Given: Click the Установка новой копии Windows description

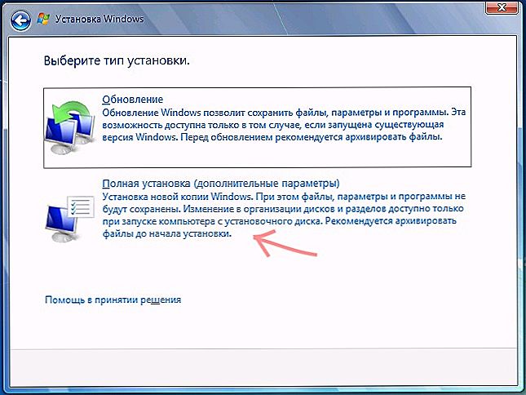Looking at the screenshot, I should click(284, 215).
